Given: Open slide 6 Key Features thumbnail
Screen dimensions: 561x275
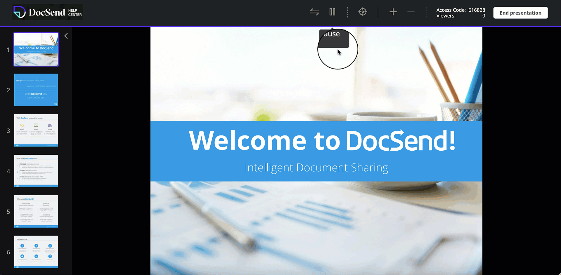Looking at the screenshot, I should 36,252.
